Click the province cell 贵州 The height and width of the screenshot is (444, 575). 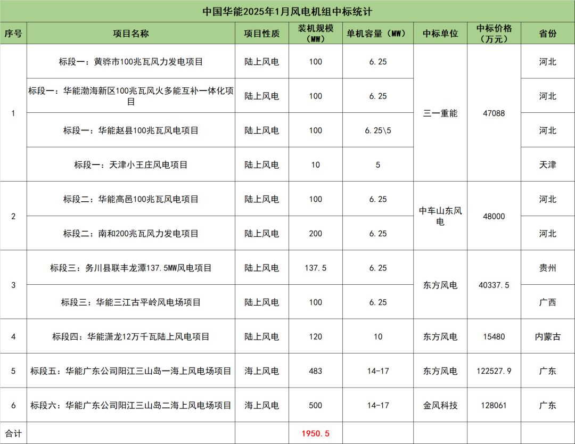548,268
